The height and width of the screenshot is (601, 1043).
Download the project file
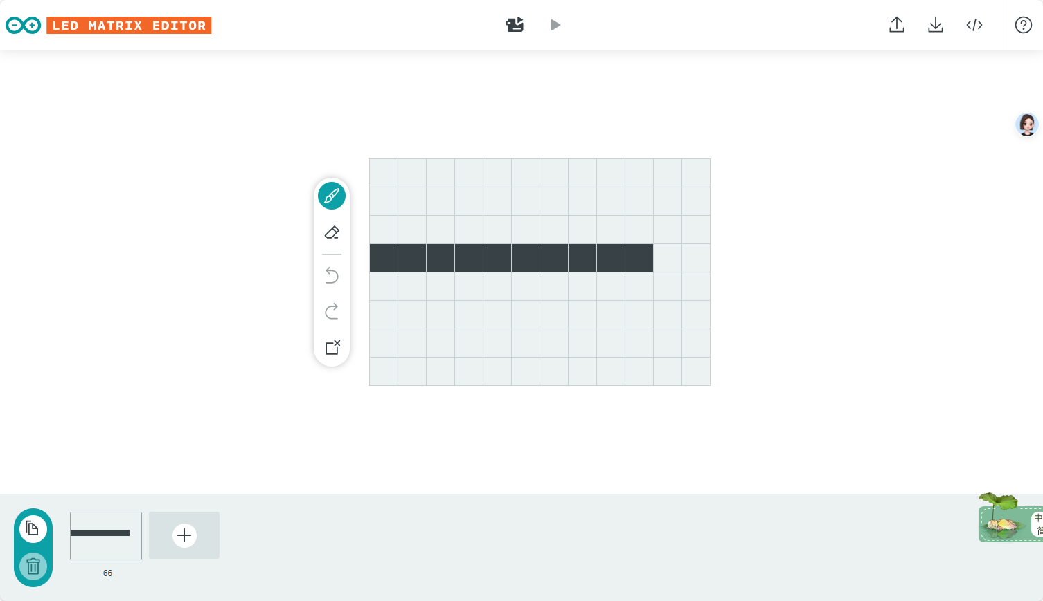(x=936, y=25)
